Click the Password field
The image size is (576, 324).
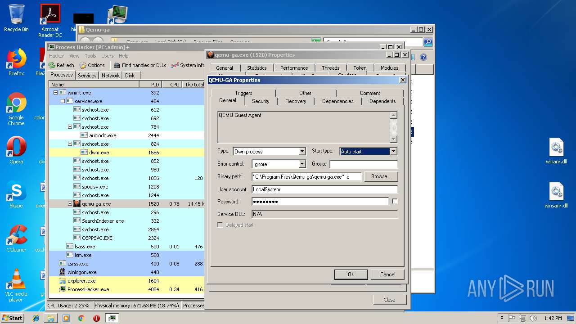point(320,202)
